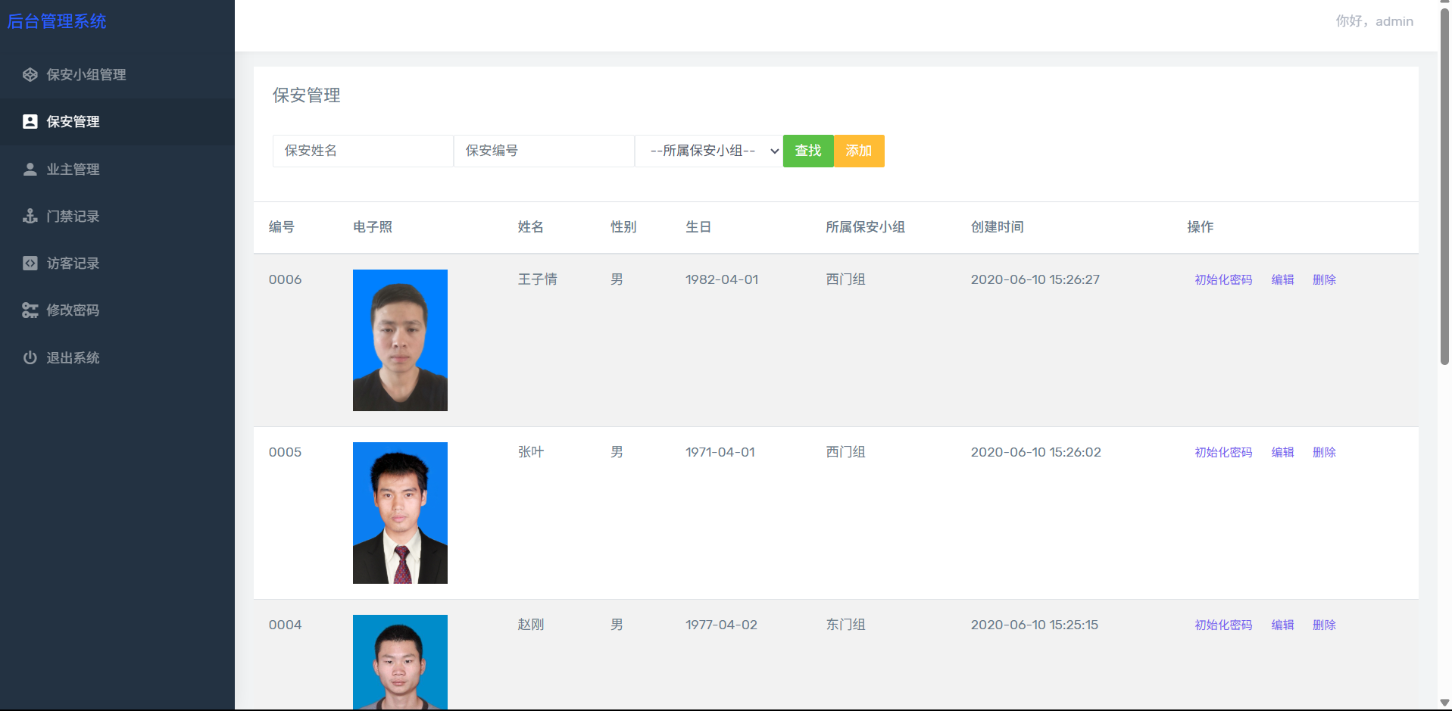Click 初始化密码 for 王子情

pyautogui.click(x=1223, y=279)
